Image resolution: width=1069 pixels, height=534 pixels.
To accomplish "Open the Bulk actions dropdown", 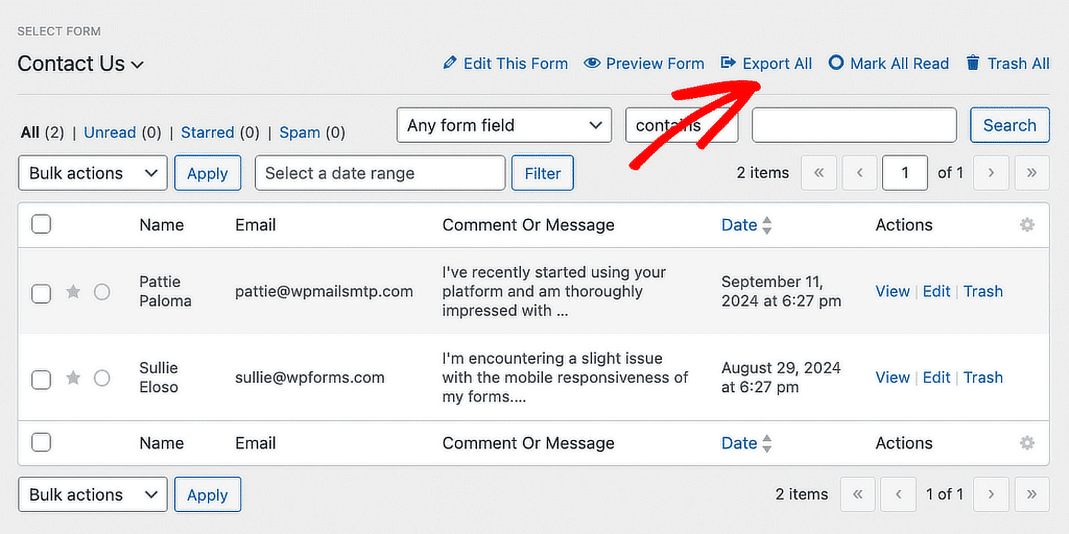I will [92, 173].
